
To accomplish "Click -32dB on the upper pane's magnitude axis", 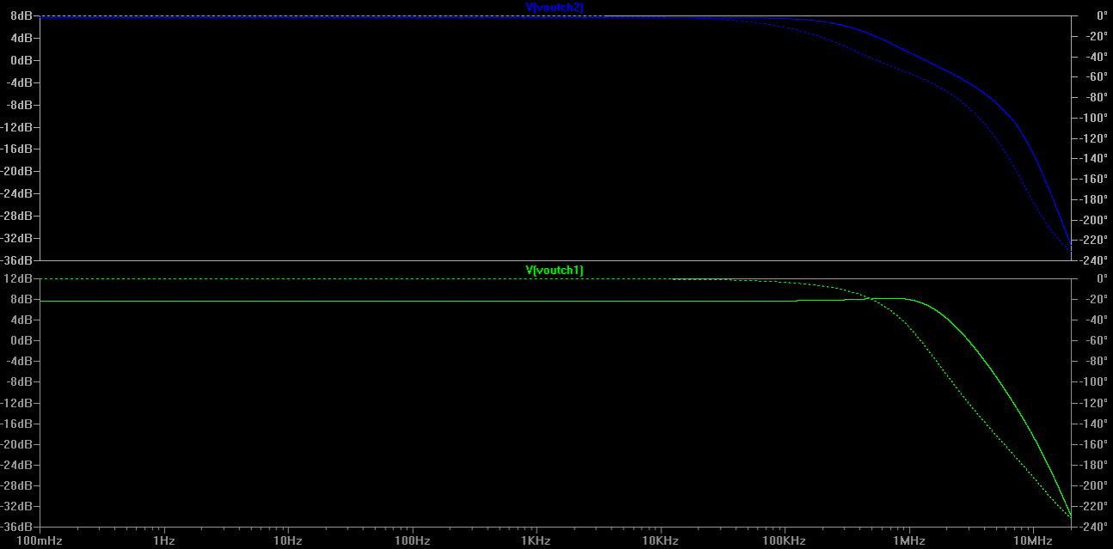I will coord(18,238).
